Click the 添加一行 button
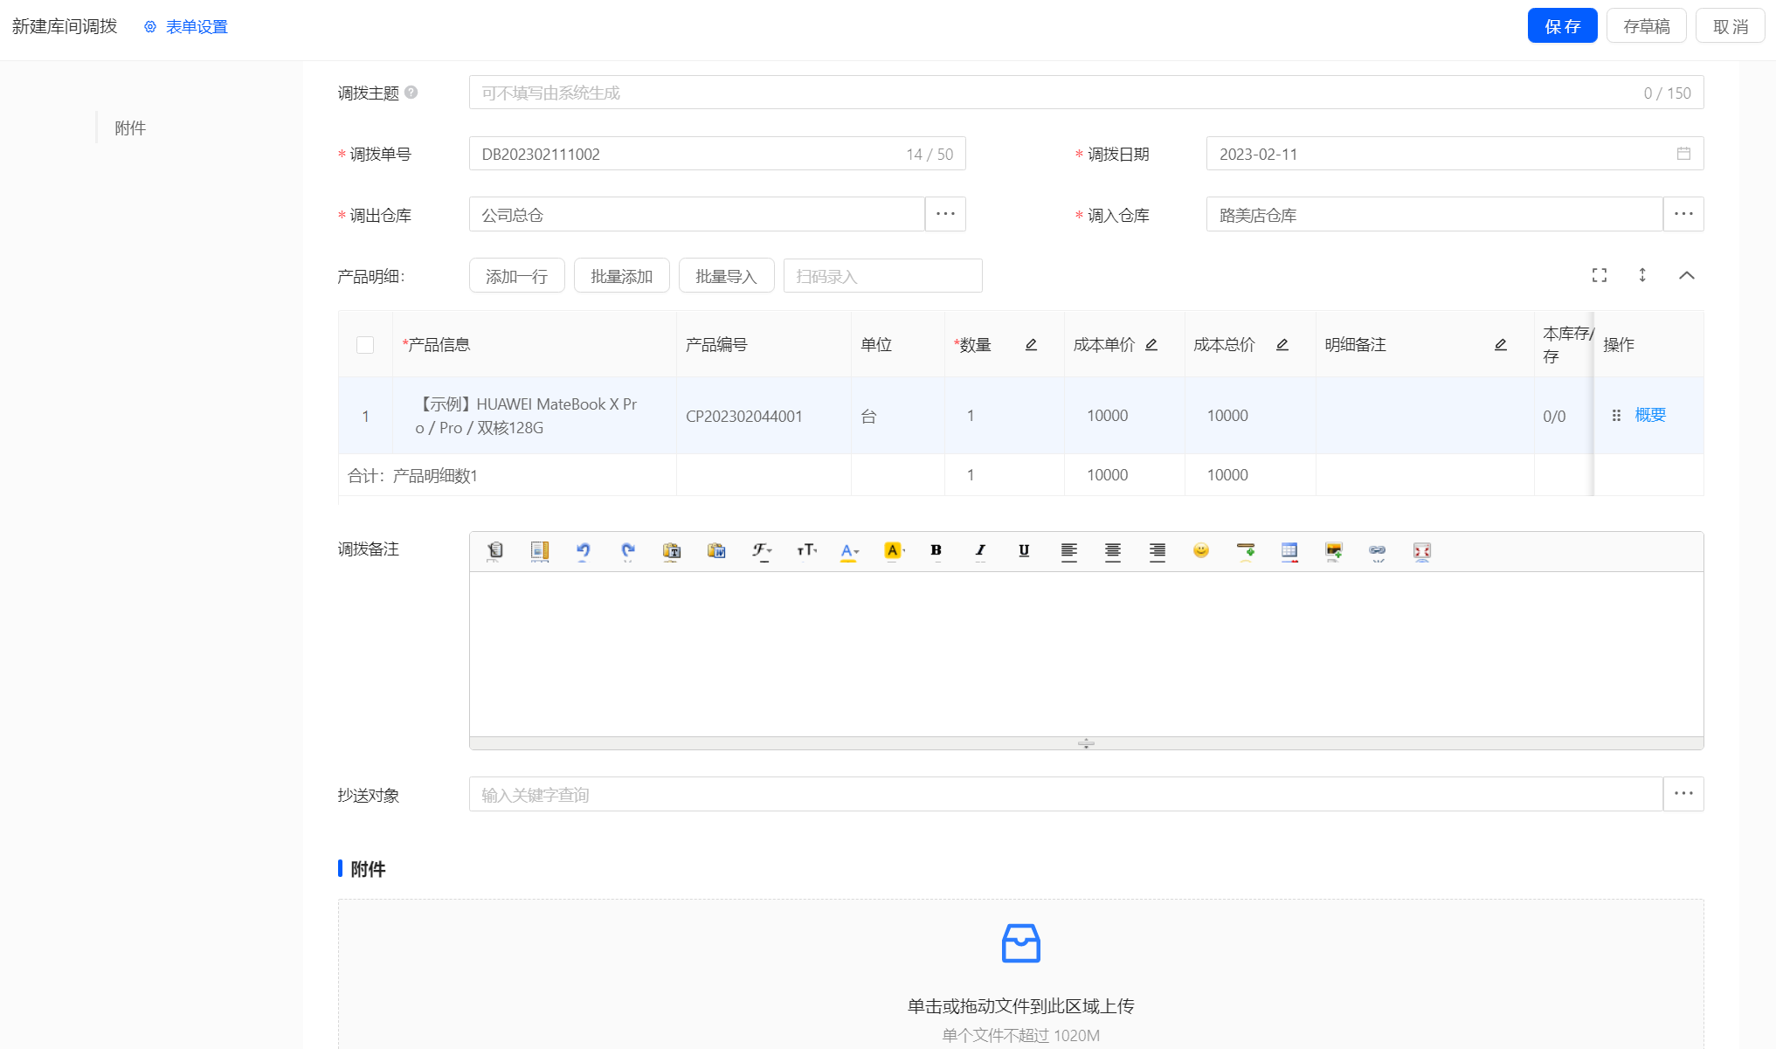 click(x=517, y=276)
